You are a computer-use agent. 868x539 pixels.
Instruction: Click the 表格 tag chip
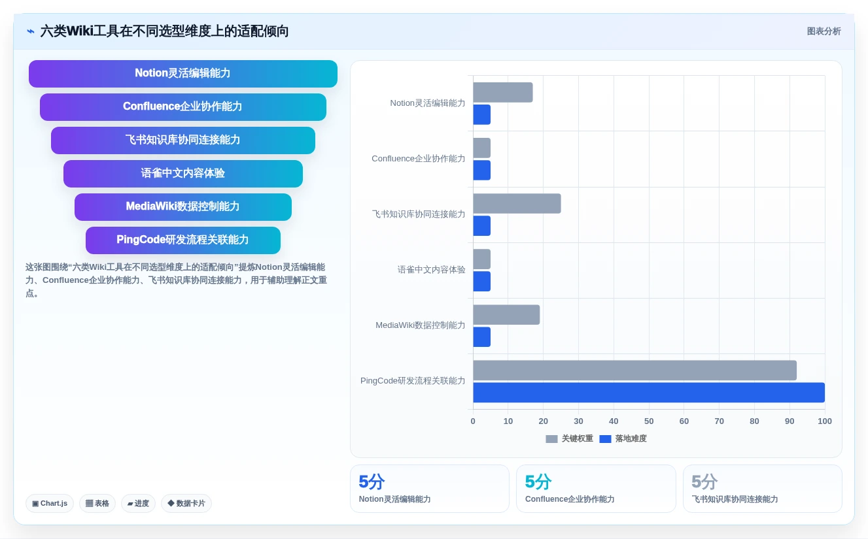coord(97,503)
